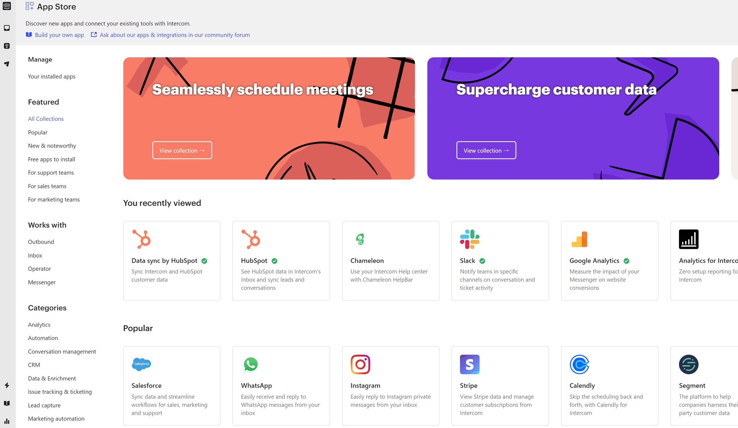Filter by Operator under Works with

click(x=39, y=269)
